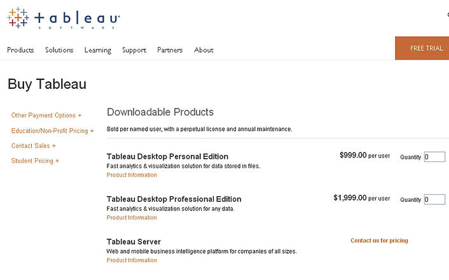Click the $1,999.00 per user price
The height and width of the screenshot is (280, 449).
click(362, 198)
